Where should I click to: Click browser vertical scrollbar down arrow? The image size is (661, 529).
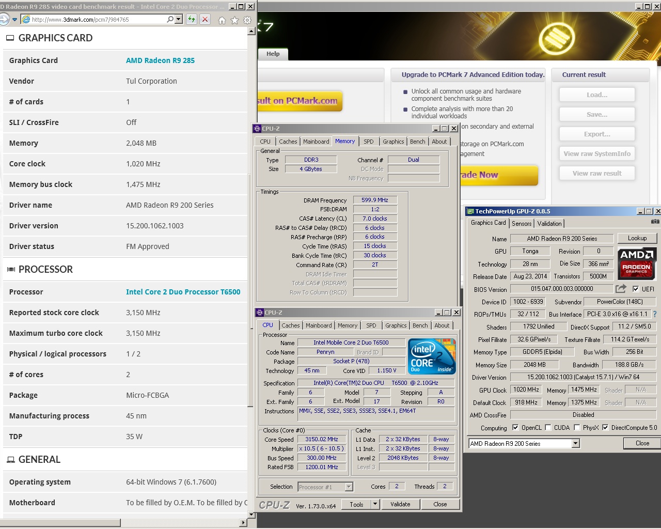(x=251, y=515)
